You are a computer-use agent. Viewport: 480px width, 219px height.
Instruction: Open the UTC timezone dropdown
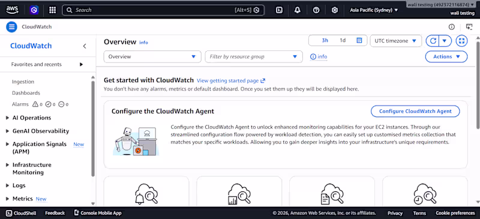pos(396,41)
